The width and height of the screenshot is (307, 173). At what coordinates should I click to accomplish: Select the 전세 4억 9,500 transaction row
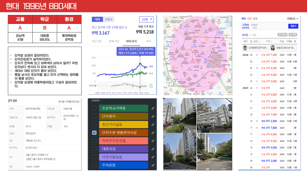tap(270, 75)
